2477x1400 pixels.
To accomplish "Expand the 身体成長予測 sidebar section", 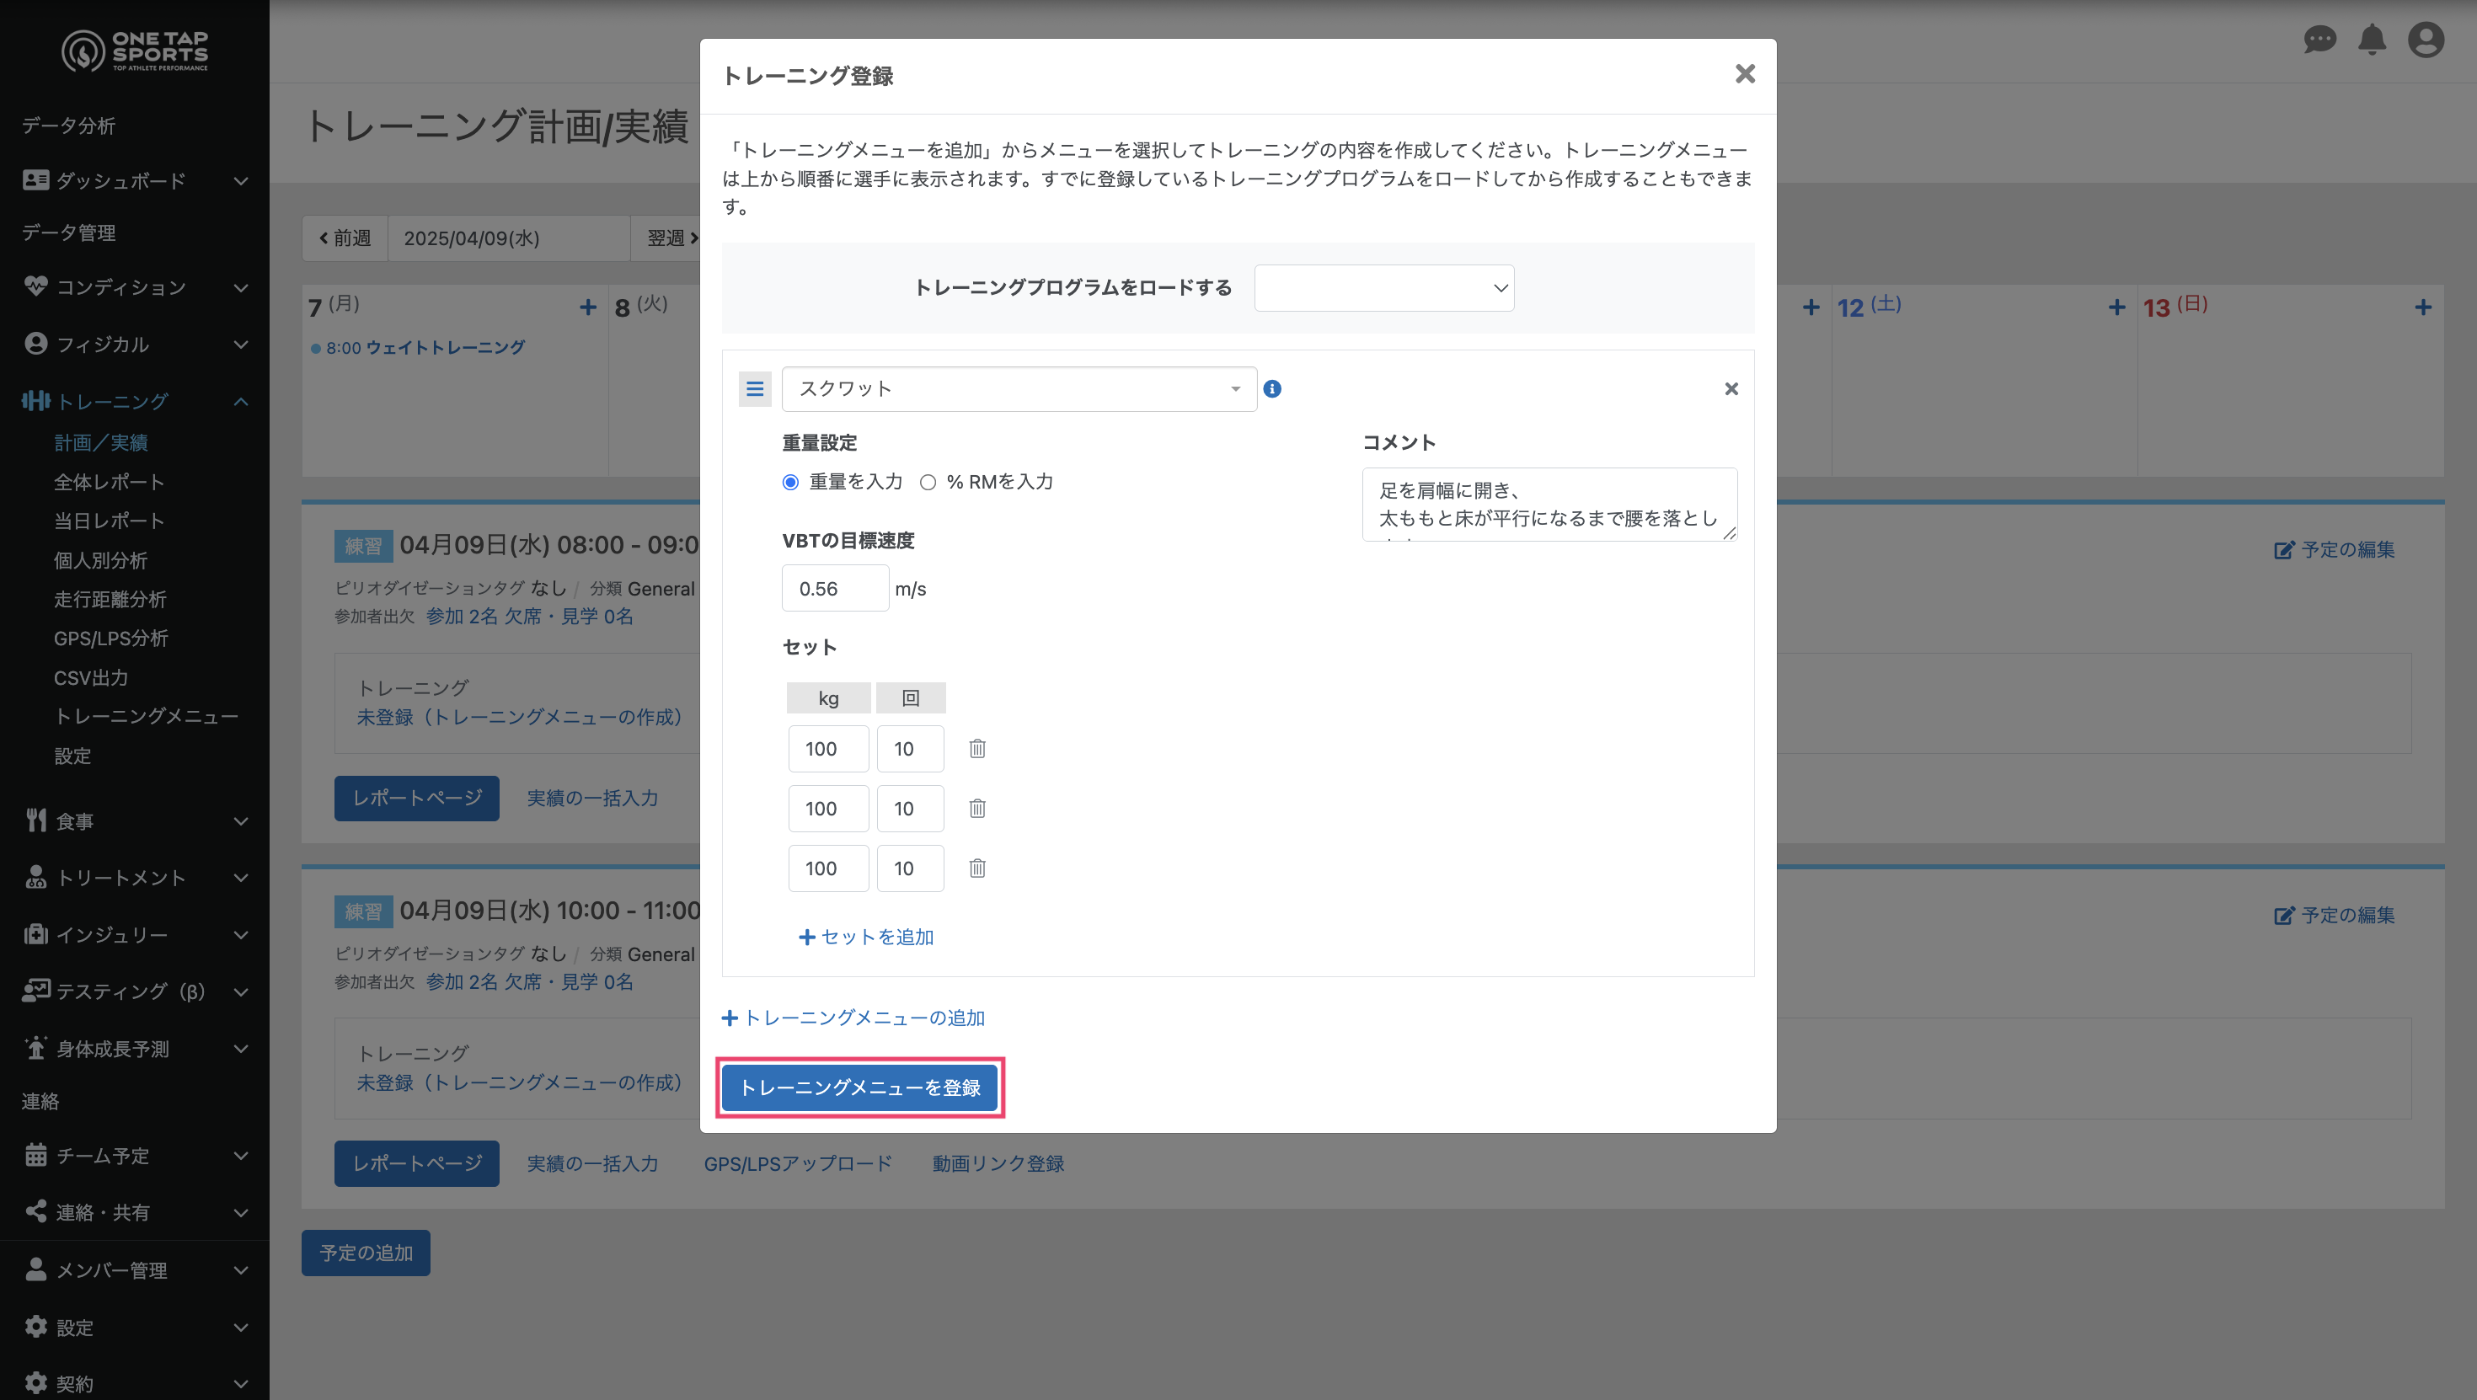I will point(241,1049).
